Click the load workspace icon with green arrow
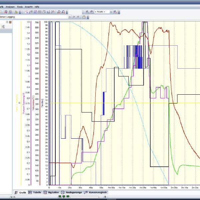200x200 pixels. pyautogui.click(x=87, y=12)
